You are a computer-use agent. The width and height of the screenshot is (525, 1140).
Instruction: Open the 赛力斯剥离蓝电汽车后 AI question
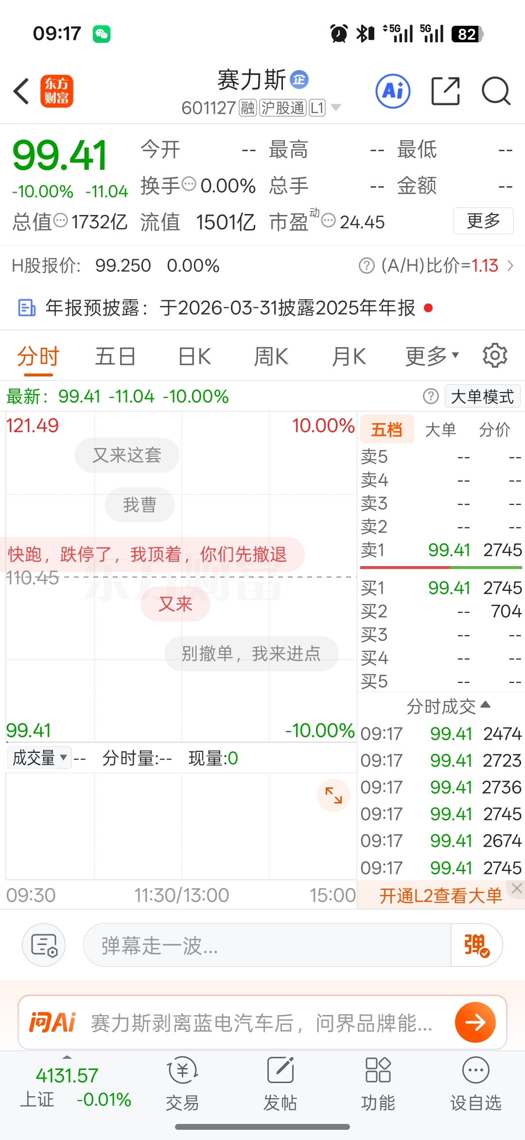(x=262, y=1022)
